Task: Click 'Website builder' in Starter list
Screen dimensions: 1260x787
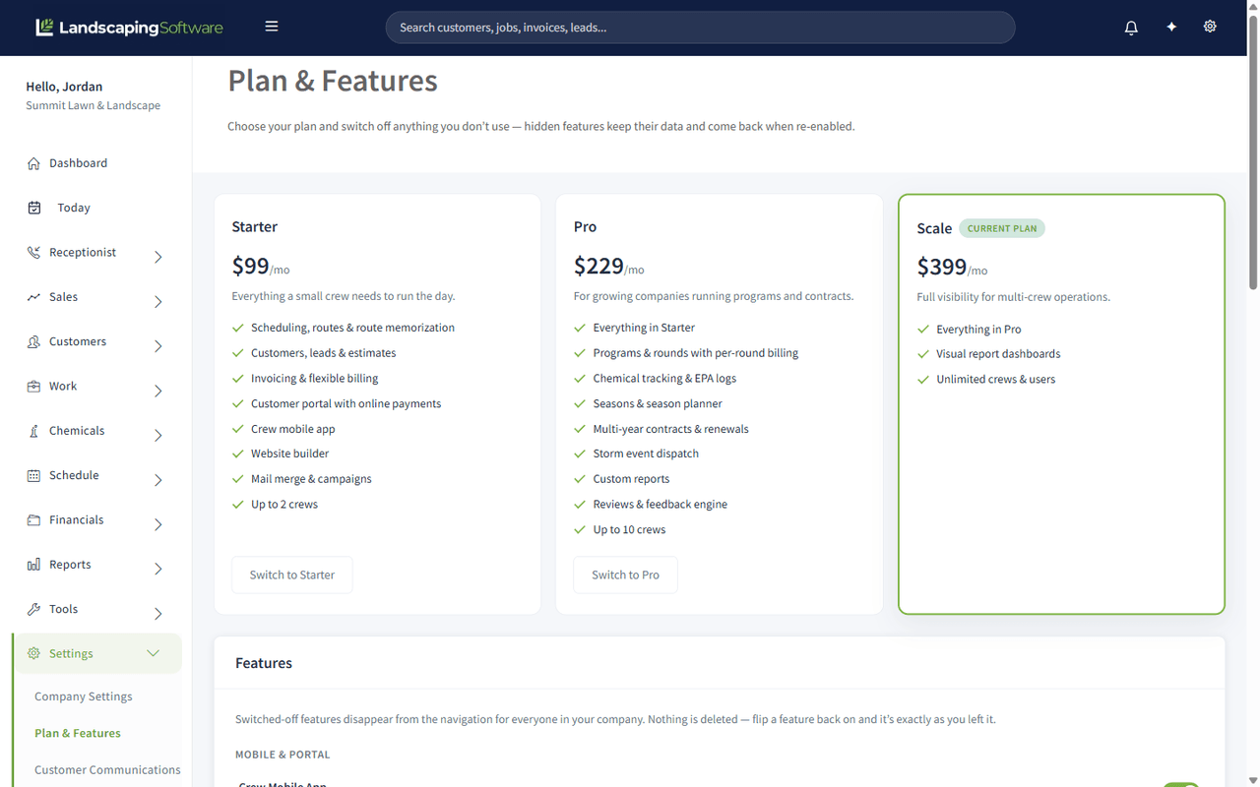Action: [290, 454]
